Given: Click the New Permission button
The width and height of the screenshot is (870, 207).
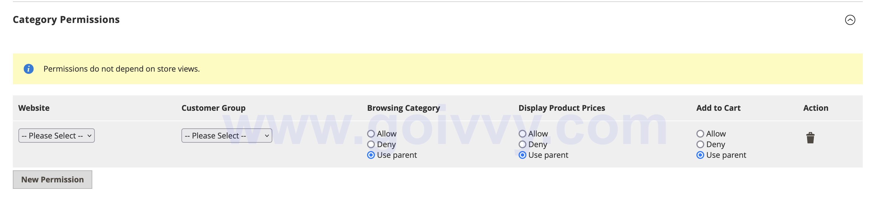Looking at the screenshot, I should coord(52,179).
